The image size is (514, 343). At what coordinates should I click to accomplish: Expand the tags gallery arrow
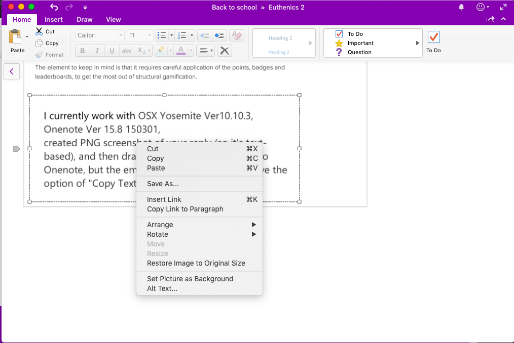click(x=417, y=43)
